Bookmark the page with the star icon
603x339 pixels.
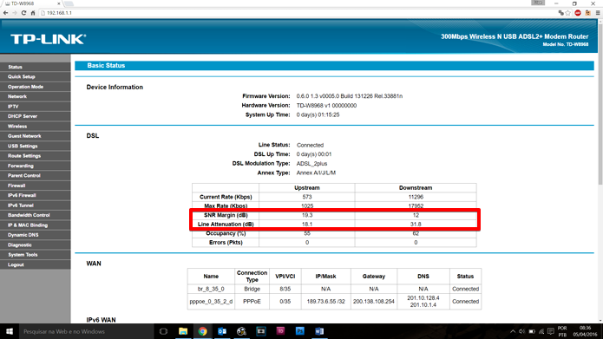[x=568, y=13]
